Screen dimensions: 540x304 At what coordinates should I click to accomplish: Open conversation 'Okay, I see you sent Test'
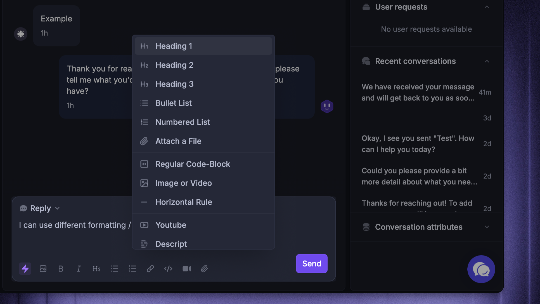(x=426, y=144)
